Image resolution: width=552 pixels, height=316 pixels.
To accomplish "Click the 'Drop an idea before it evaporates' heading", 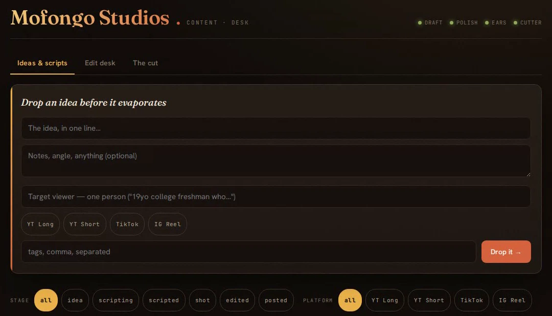I will pyautogui.click(x=94, y=103).
